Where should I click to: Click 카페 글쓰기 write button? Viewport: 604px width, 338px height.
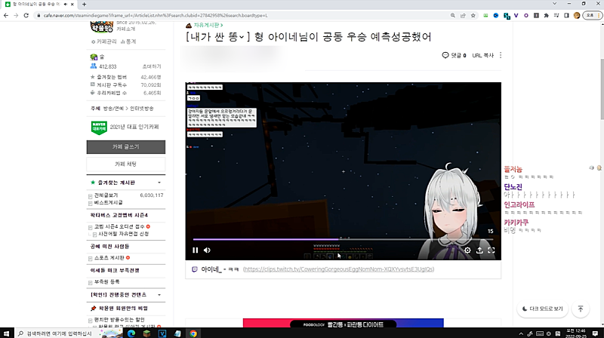click(126, 146)
